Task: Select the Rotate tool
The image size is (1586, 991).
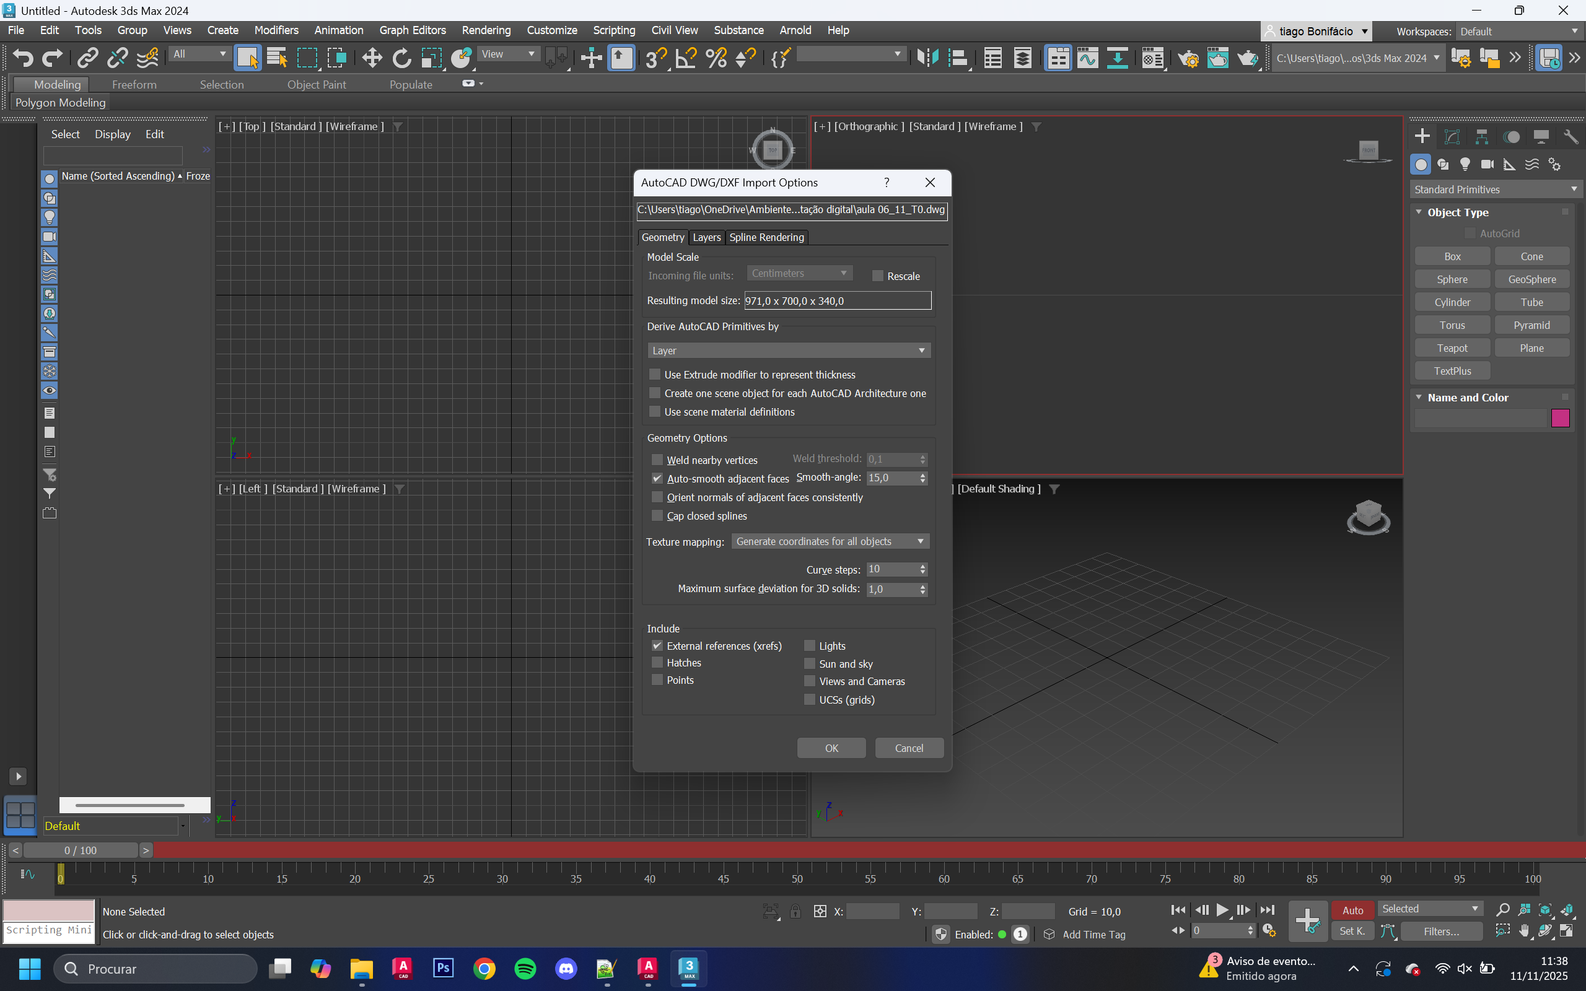Action: tap(401, 58)
